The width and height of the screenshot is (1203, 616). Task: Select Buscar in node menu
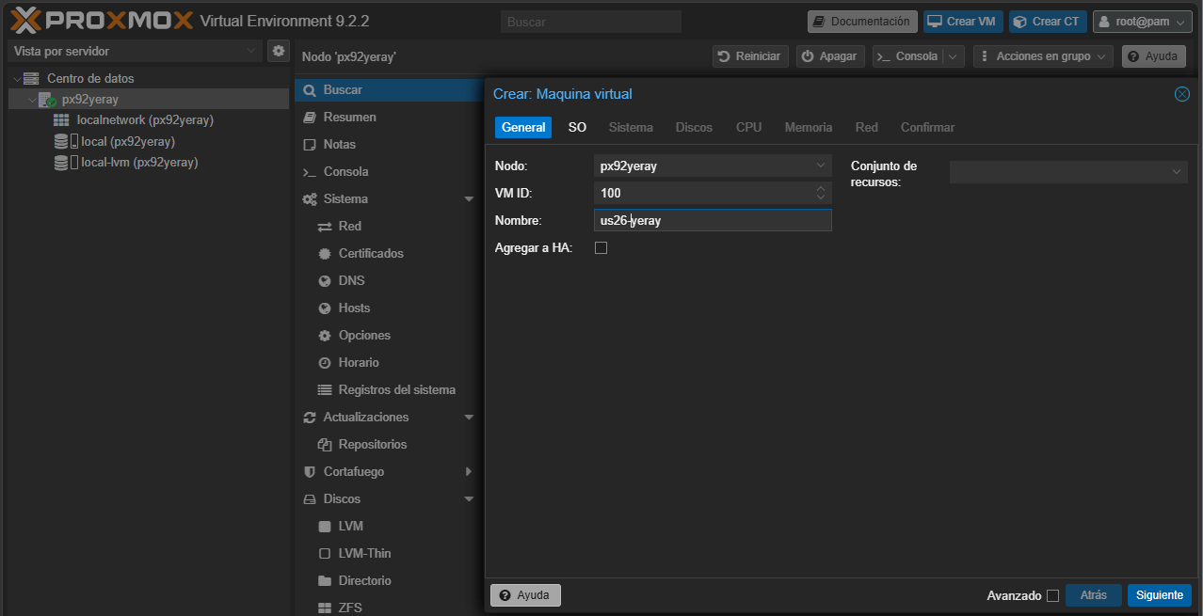coord(390,90)
